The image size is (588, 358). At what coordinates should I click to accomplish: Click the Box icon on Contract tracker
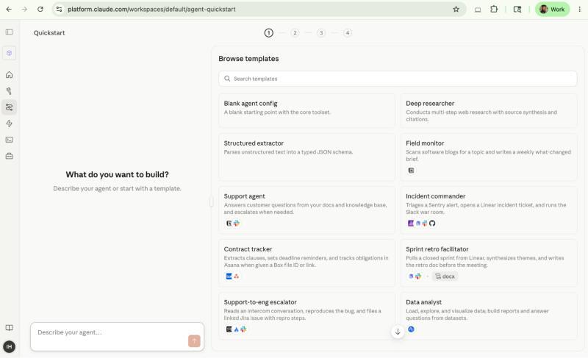point(229,276)
